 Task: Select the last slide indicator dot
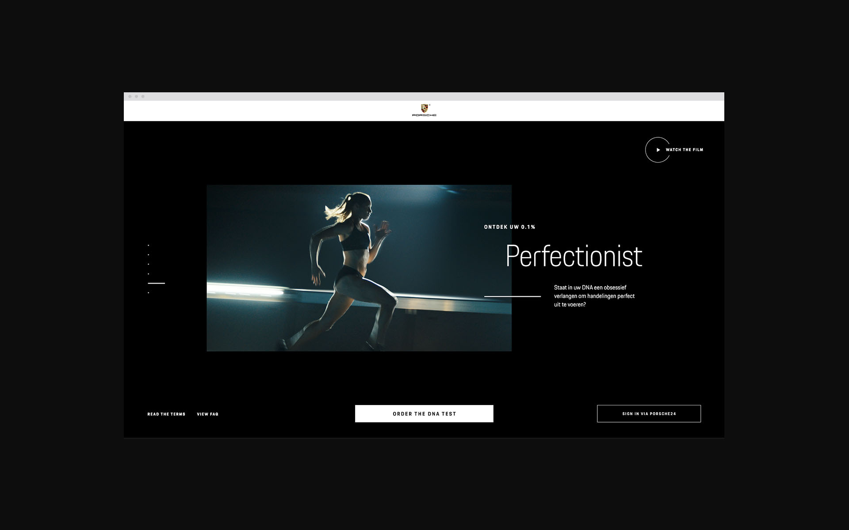coord(149,293)
